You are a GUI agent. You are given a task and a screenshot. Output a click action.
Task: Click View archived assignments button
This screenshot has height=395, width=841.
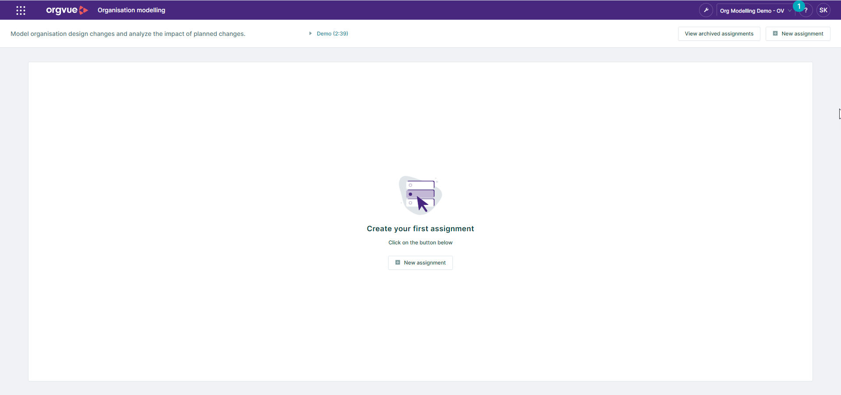point(719,34)
